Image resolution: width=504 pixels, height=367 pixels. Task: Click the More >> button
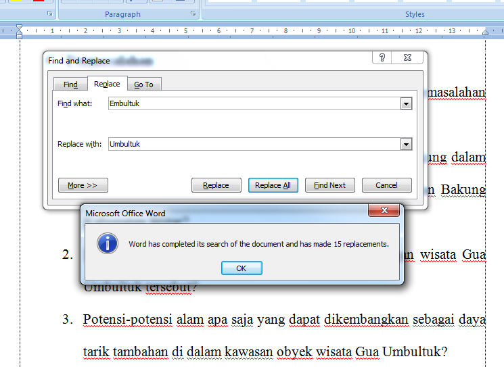coord(83,185)
